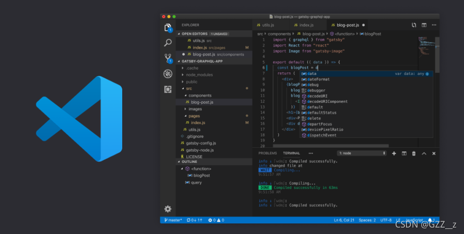This screenshot has height=234, width=464.
Task: Open the Explorer view in activity bar
Action: click(168, 28)
